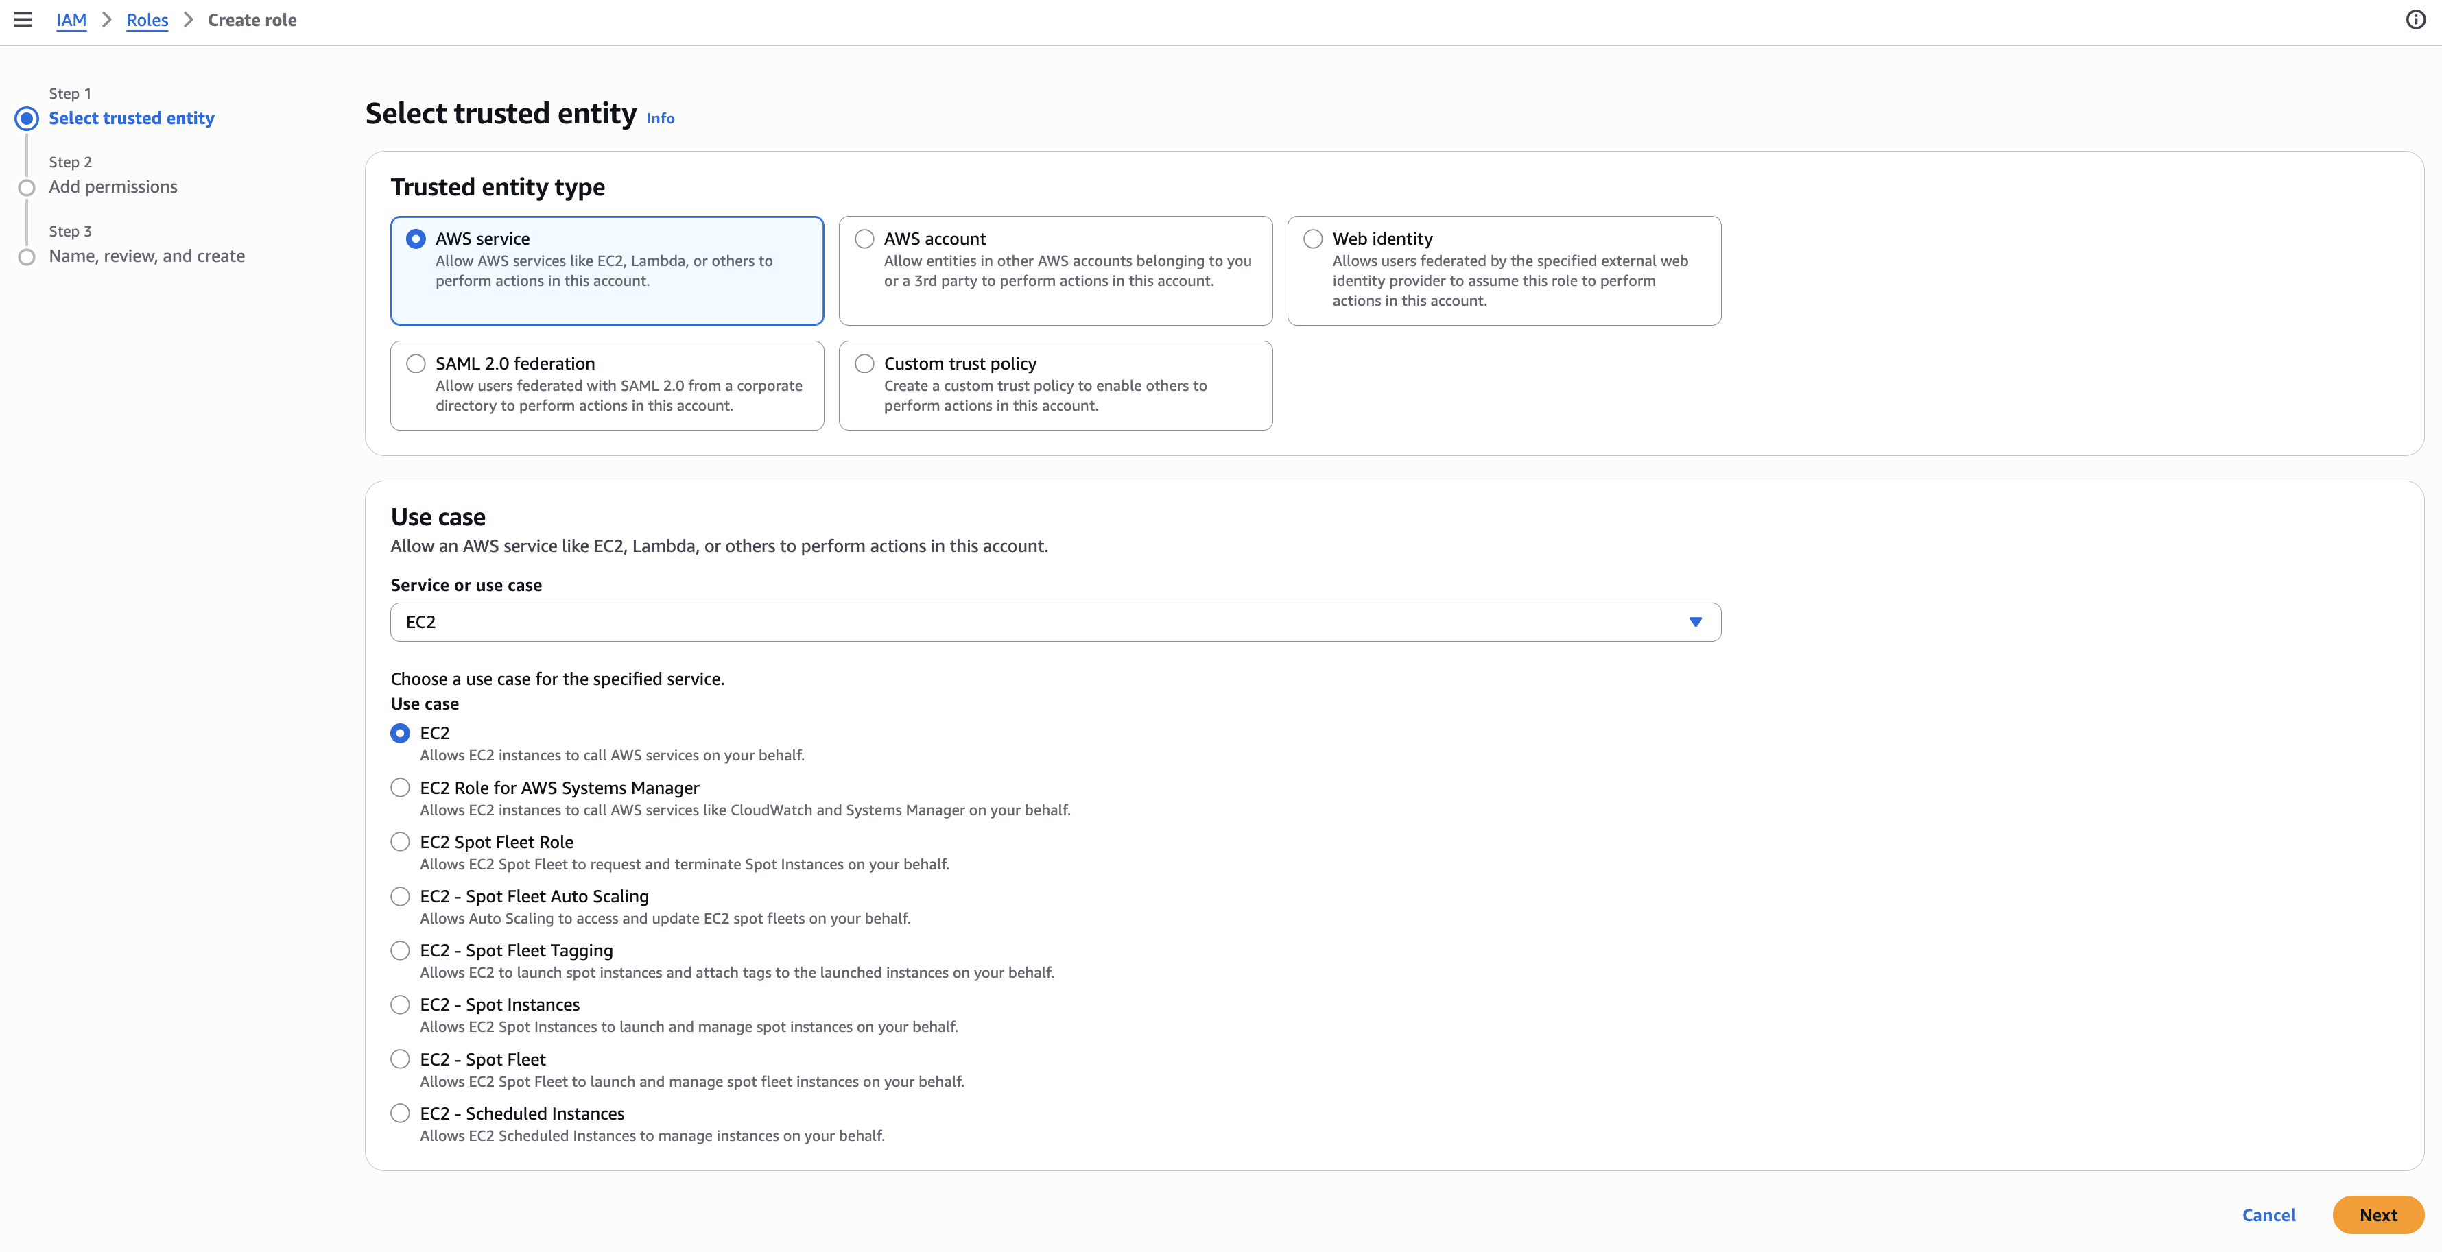Choose EC2 - Spot Instances use case
This screenshot has height=1252, width=2442.
coord(400,1004)
